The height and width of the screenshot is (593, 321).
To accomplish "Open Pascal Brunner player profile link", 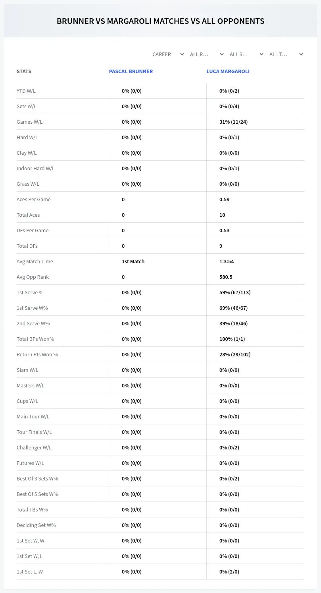I will pos(131,72).
